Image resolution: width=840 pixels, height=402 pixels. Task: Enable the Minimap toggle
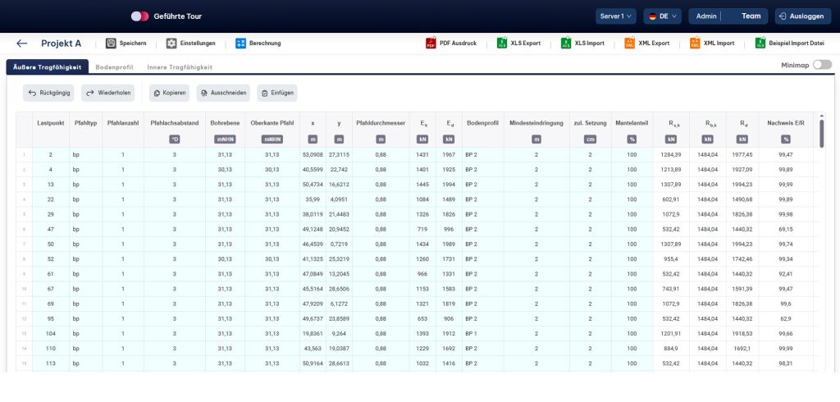tap(821, 65)
